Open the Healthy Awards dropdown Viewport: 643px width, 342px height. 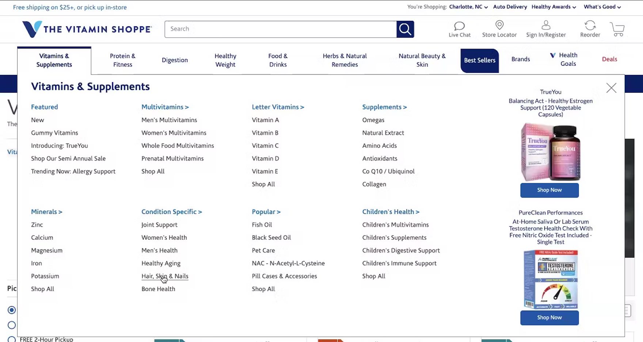[553, 7]
